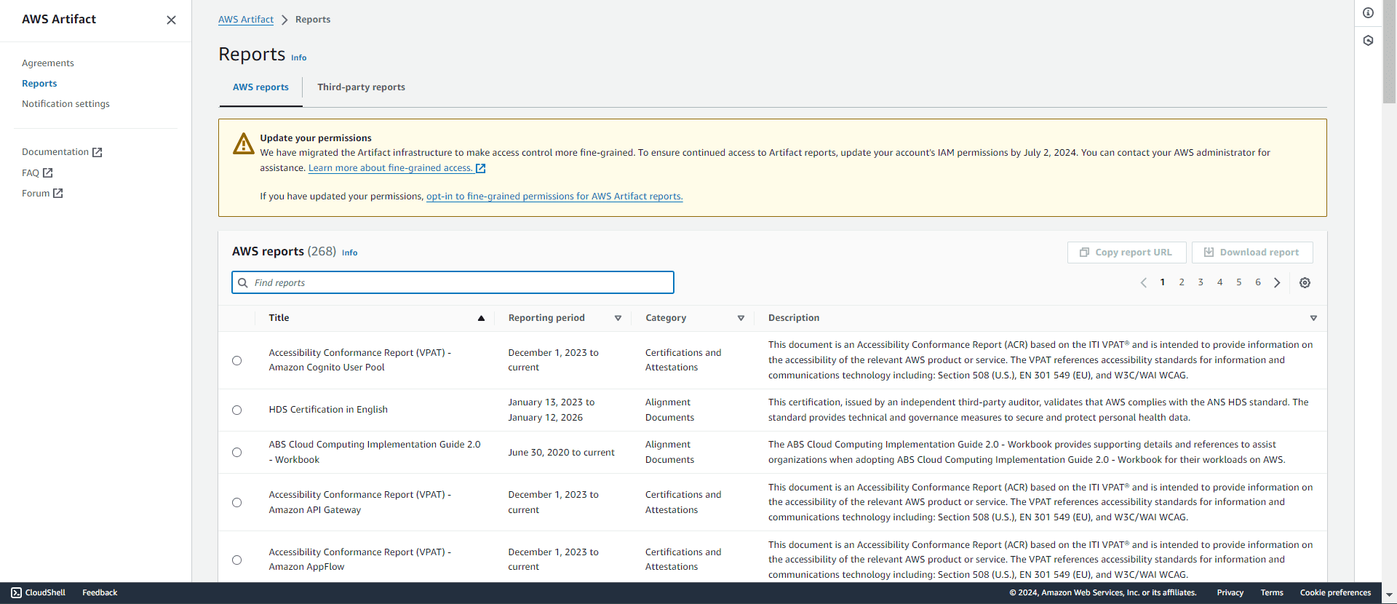Go to page 5 of reports
1397x604 pixels.
1239,282
